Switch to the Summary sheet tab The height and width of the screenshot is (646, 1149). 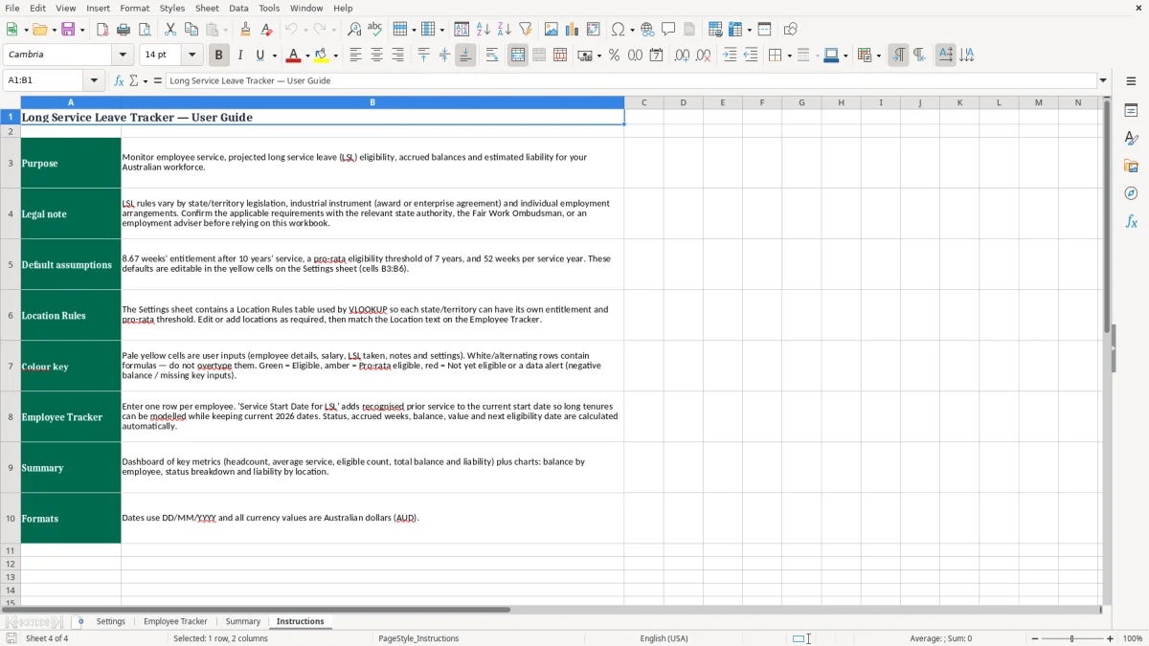243,621
